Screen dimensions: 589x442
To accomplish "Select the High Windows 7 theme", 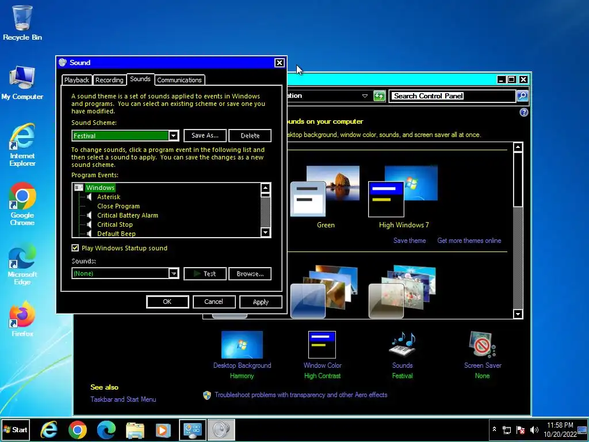I will pos(403,197).
